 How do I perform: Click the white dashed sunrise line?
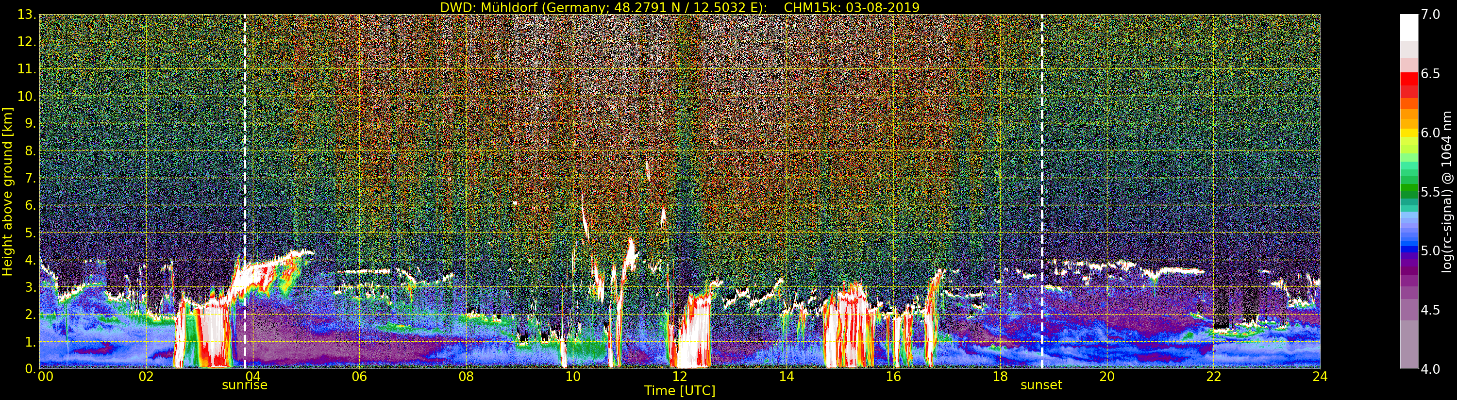click(x=244, y=191)
